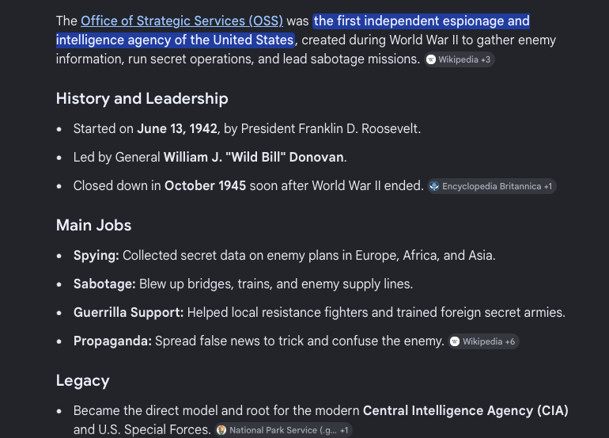This screenshot has height=438, width=609.
Task: Click the Legacy heading
Action: (x=83, y=381)
